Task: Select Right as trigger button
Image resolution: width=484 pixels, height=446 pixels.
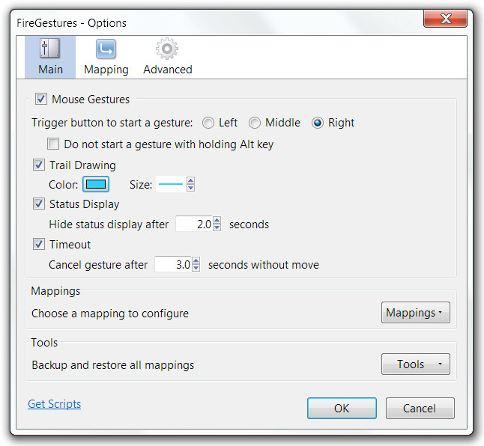Action: pos(318,123)
